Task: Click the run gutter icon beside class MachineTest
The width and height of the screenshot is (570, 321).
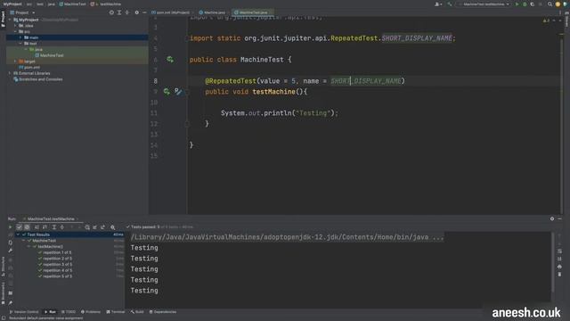Action: click(170, 60)
